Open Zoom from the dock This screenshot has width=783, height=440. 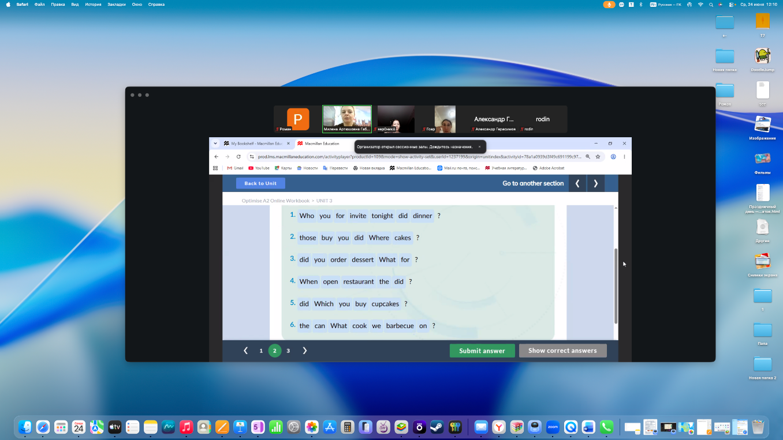click(x=553, y=427)
